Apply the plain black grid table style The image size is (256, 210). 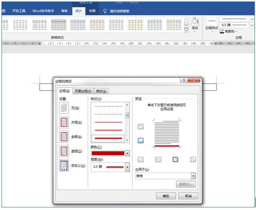coord(59,24)
